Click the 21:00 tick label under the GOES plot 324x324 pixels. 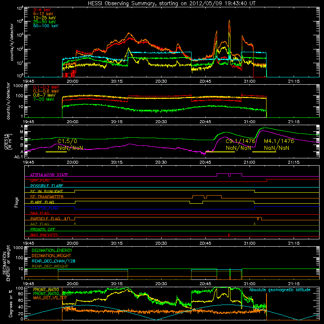pos(249,162)
